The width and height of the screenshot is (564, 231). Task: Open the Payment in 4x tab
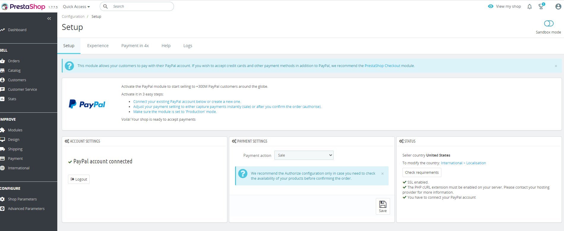coord(135,46)
